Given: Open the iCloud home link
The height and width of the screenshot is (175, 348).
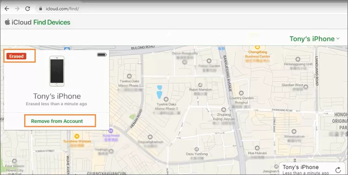Looking at the screenshot, I should (21, 22).
